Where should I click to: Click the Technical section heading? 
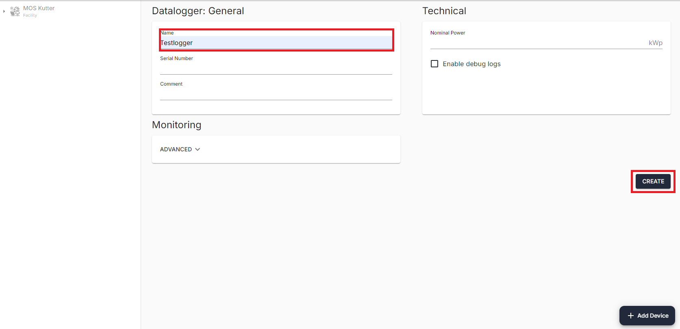tap(444, 11)
